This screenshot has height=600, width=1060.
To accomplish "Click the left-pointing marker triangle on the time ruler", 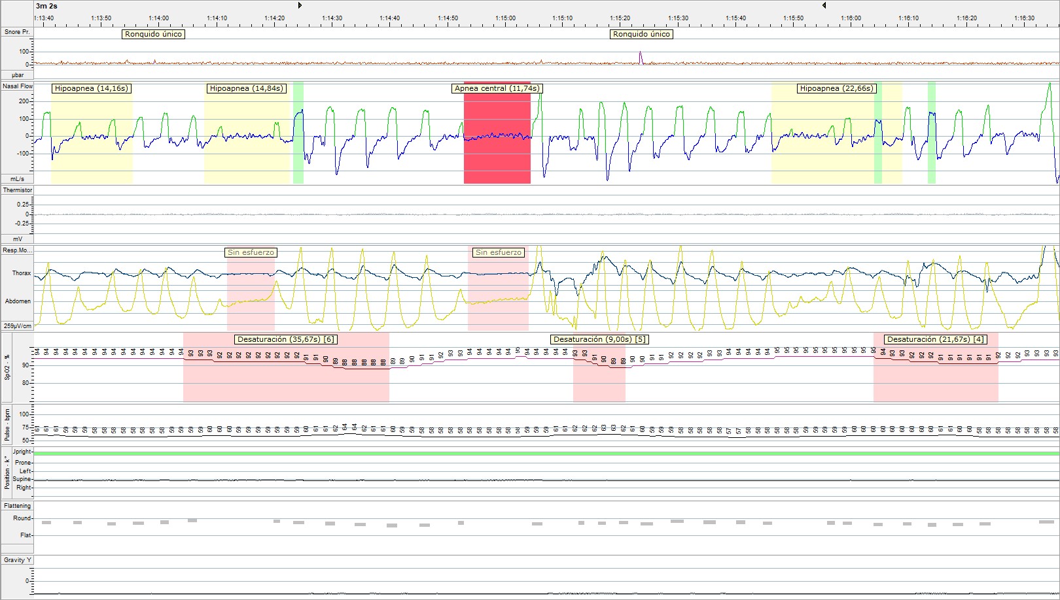I will [x=824, y=5].
